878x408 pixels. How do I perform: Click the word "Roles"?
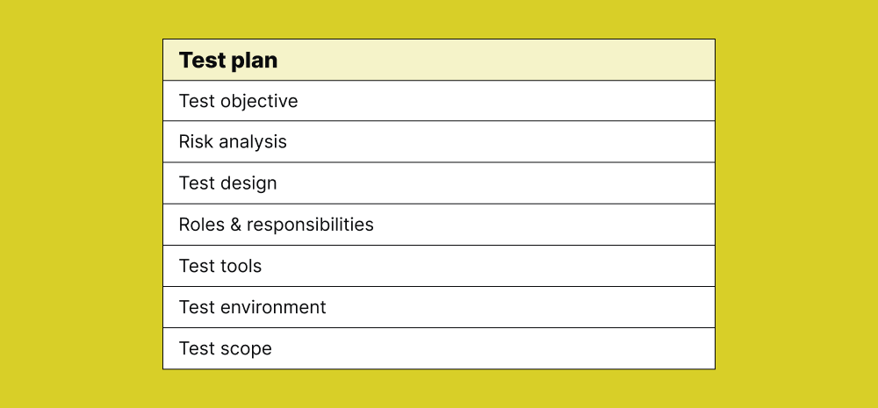201,225
